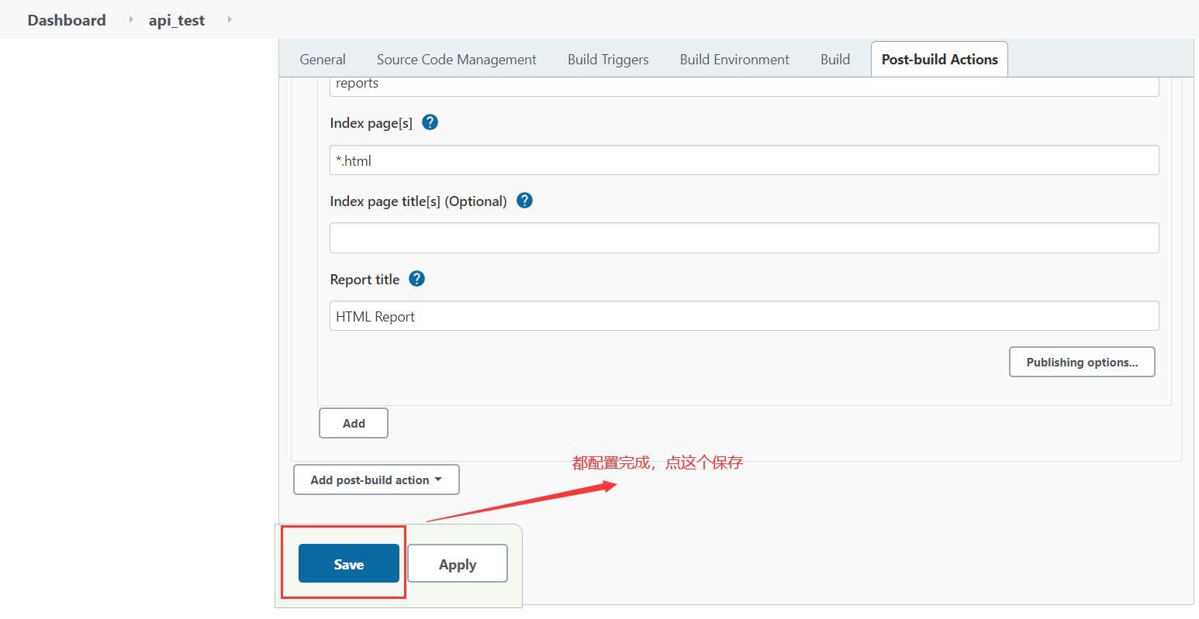Open api_test breadcrumb link
This screenshot has width=1199, height=619.
tap(177, 20)
